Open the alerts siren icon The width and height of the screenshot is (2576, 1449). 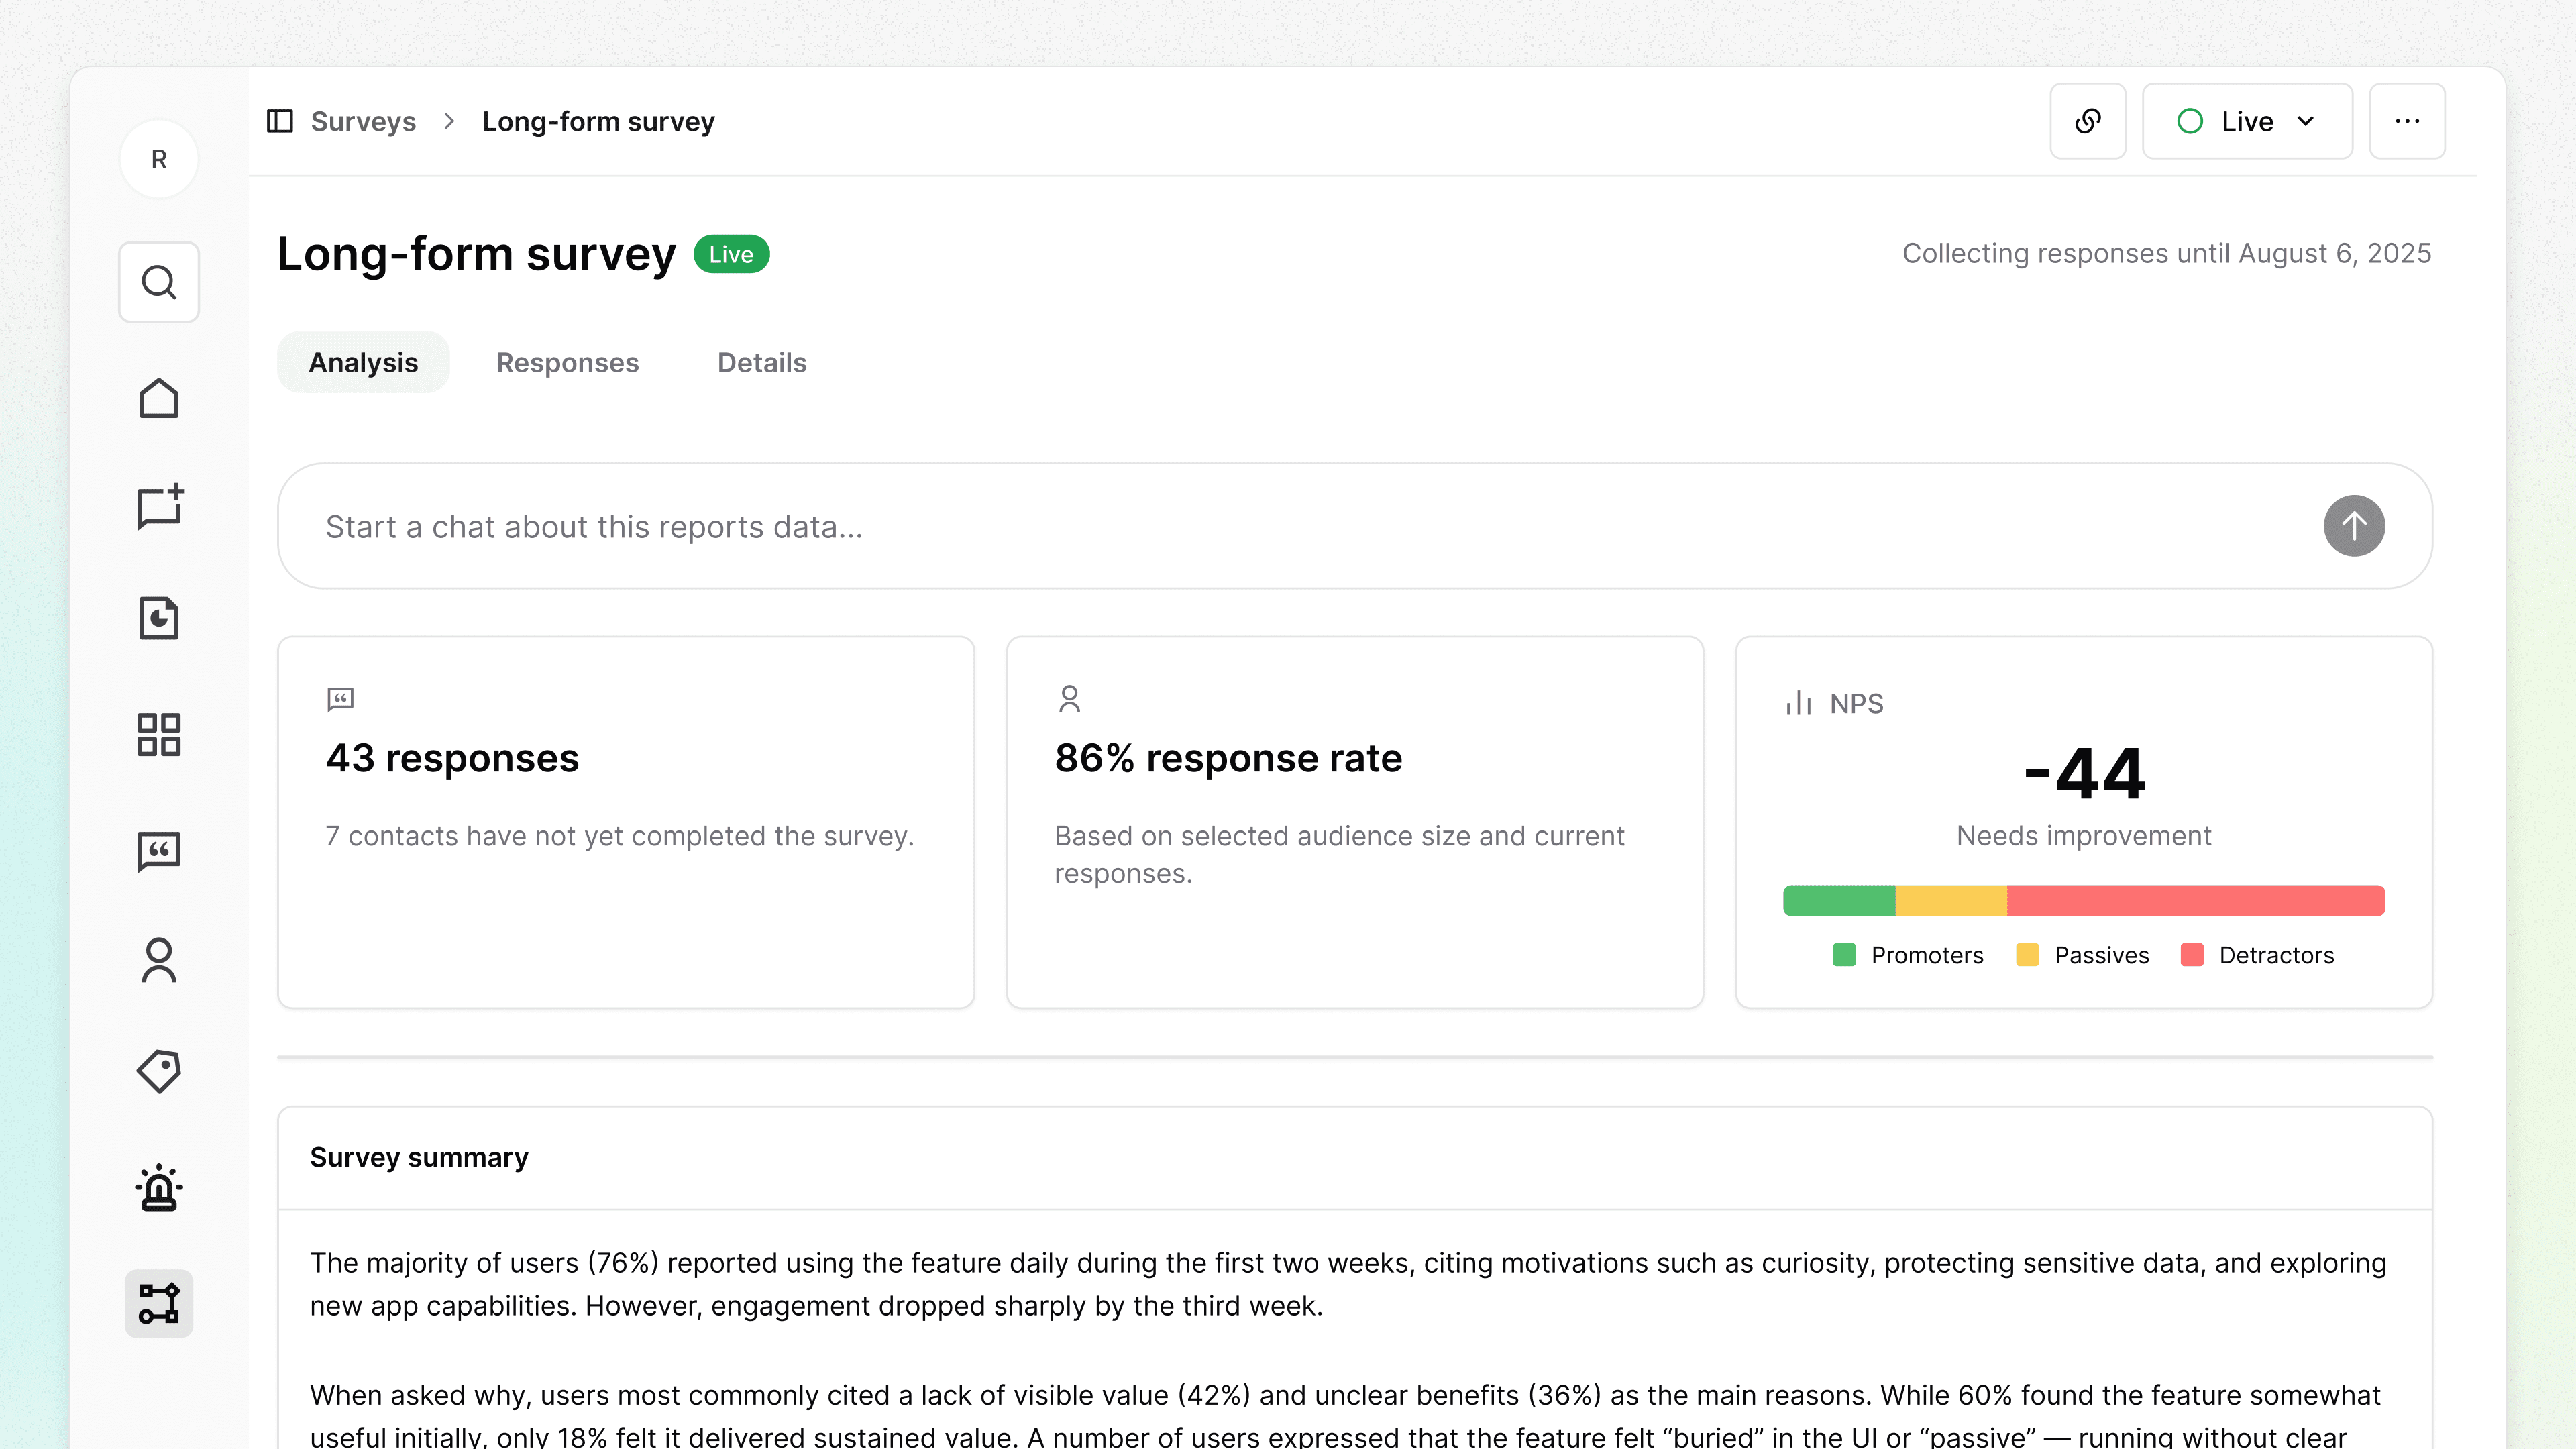[x=159, y=1188]
